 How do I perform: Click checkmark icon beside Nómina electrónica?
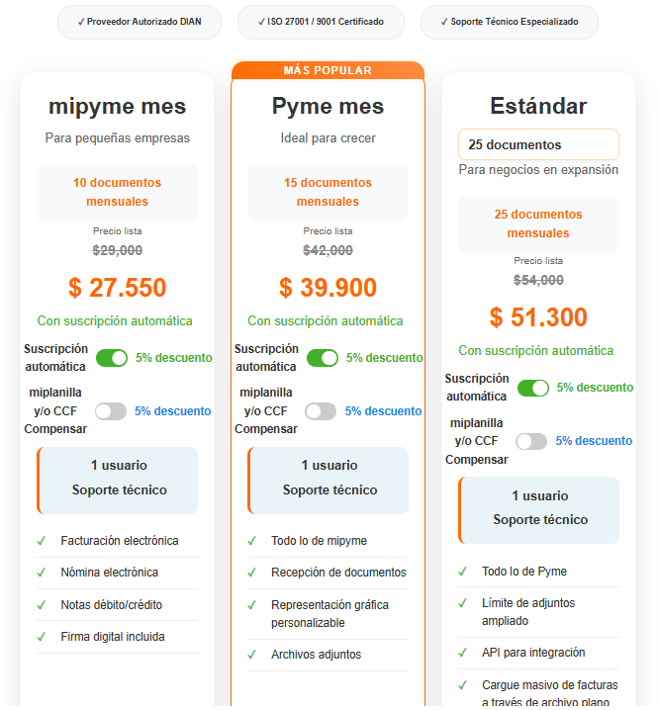coord(42,573)
